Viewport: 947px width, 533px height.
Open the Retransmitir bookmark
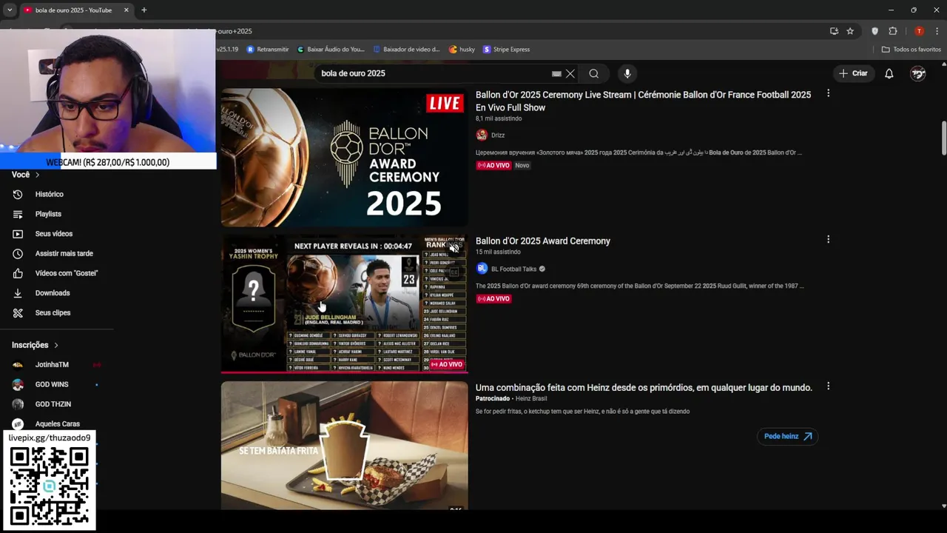point(267,50)
